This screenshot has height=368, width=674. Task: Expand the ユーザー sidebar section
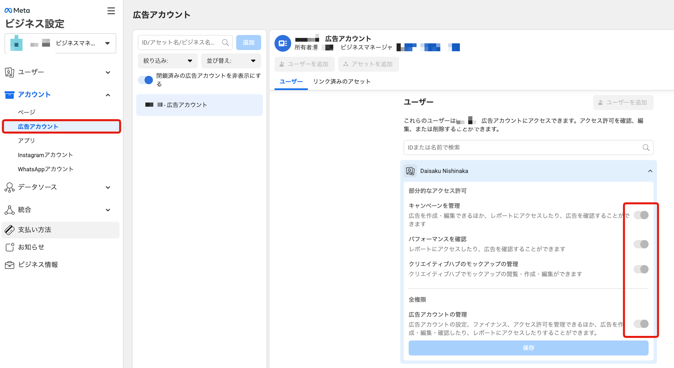point(108,73)
